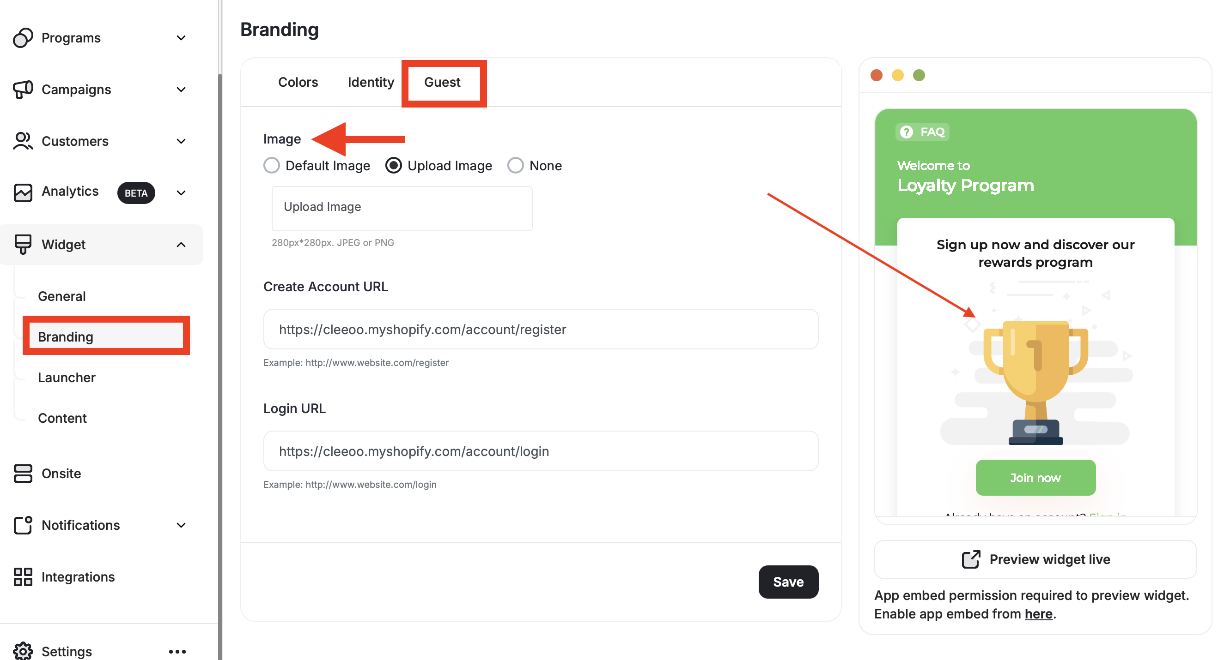Expand the Notifications dropdown arrow

[x=181, y=525]
